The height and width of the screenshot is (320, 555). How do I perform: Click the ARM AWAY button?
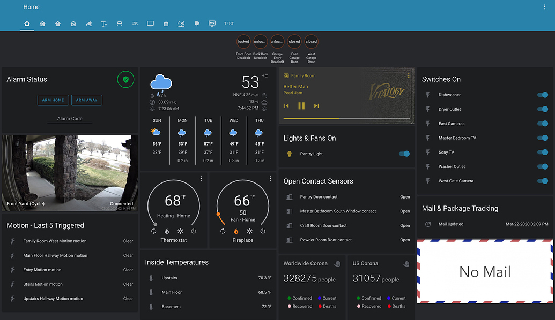[x=86, y=100]
